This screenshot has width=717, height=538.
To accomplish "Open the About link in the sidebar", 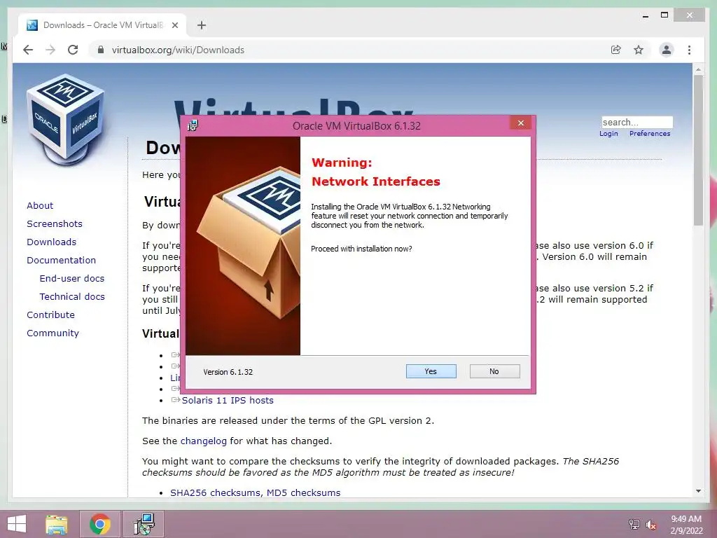I will tap(40, 205).
